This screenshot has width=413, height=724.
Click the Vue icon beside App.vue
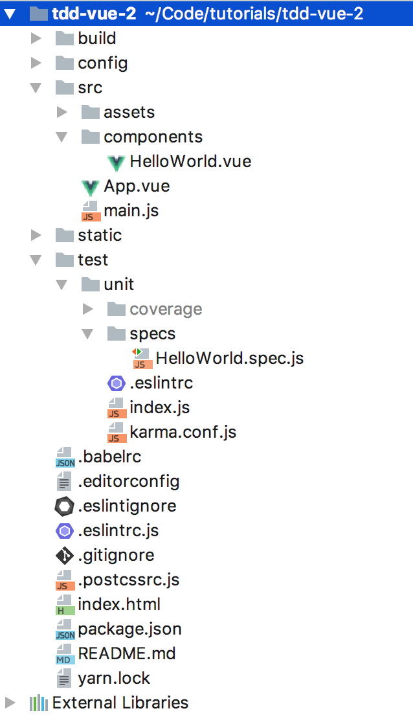(x=91, y=187)
